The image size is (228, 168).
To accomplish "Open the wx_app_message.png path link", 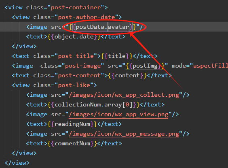I will tap(124, 134).
